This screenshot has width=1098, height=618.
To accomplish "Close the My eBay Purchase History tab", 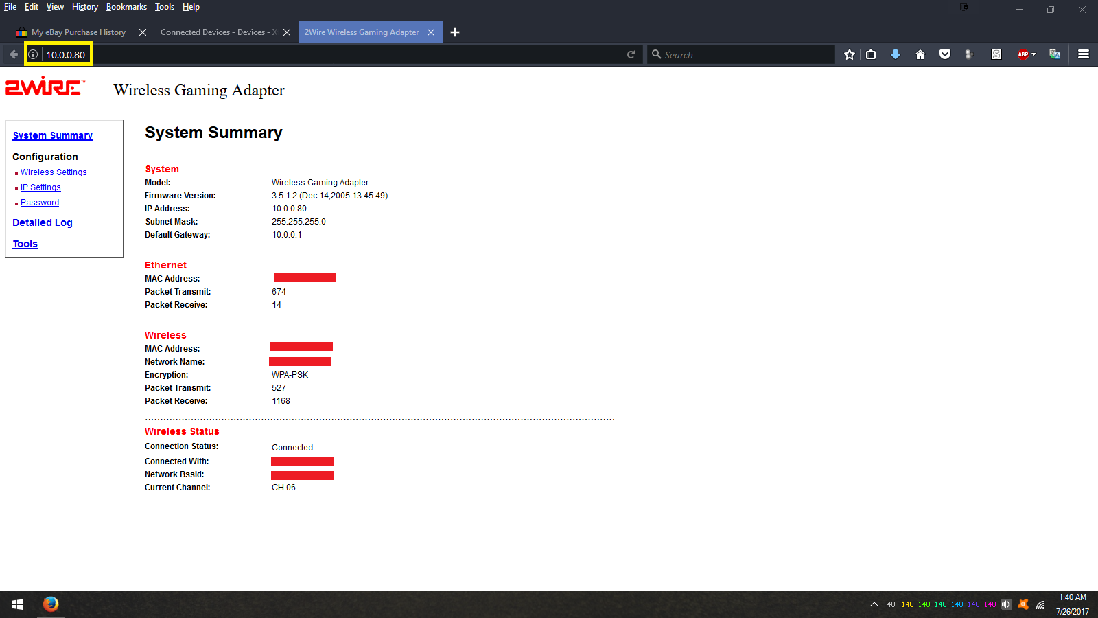I will [x=143, y=32].
